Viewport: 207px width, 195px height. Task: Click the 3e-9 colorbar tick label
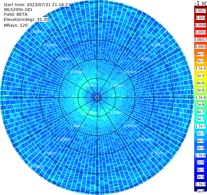coord(201,177)
